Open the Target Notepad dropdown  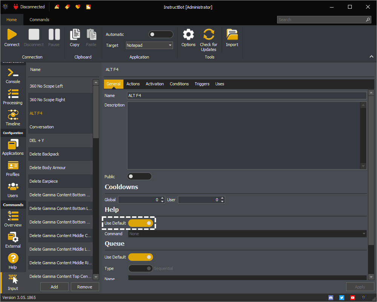(149, 45)
